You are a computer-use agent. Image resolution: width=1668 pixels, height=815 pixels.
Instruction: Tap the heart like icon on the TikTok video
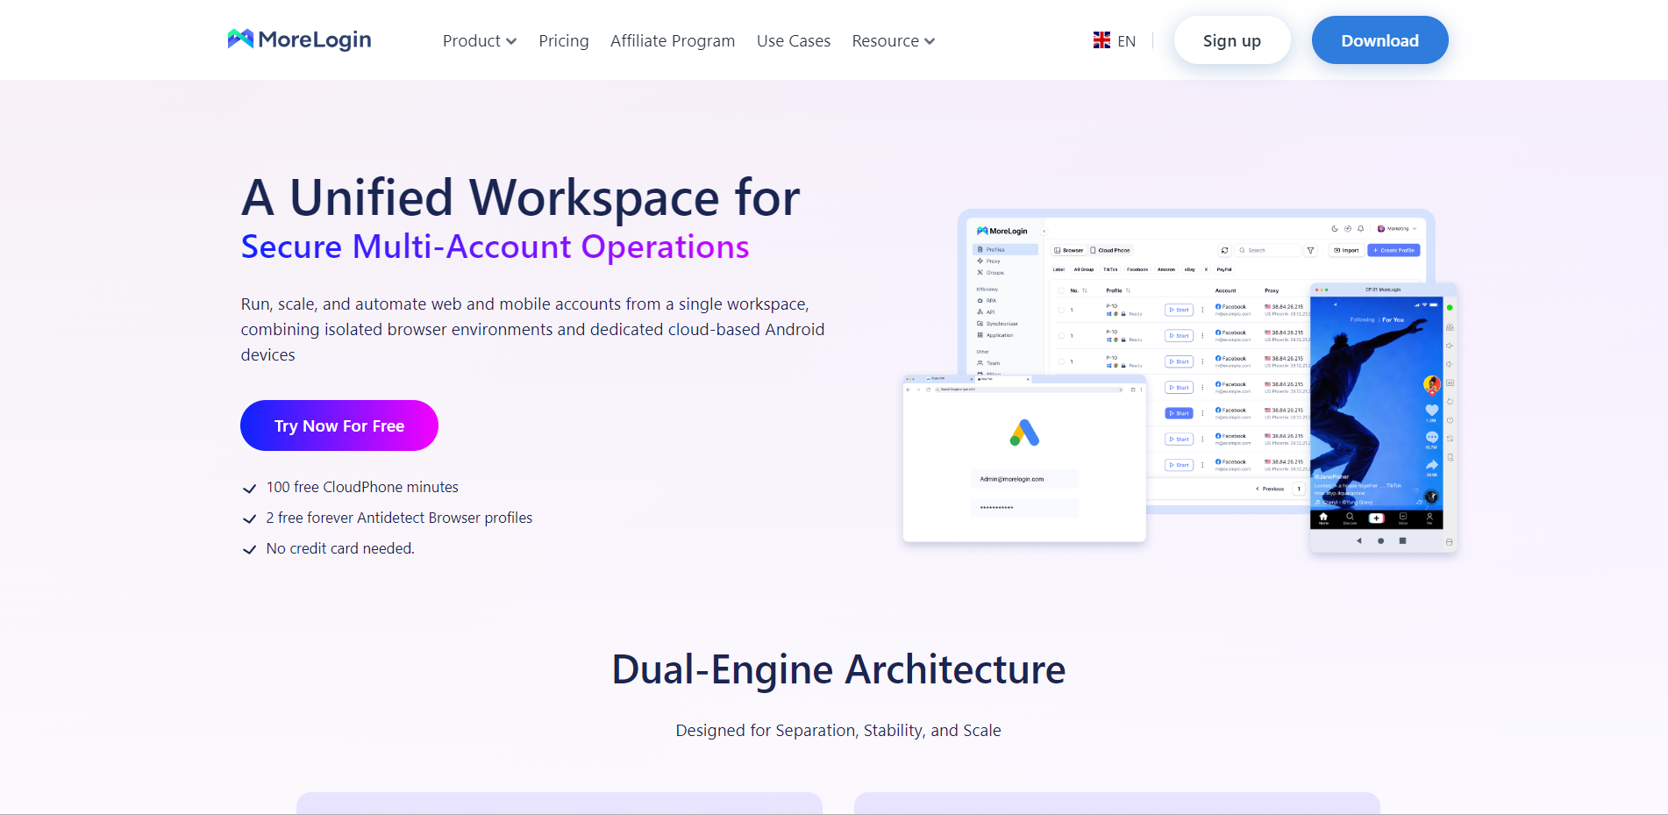pyautogui.click(x=1431, y=410)
